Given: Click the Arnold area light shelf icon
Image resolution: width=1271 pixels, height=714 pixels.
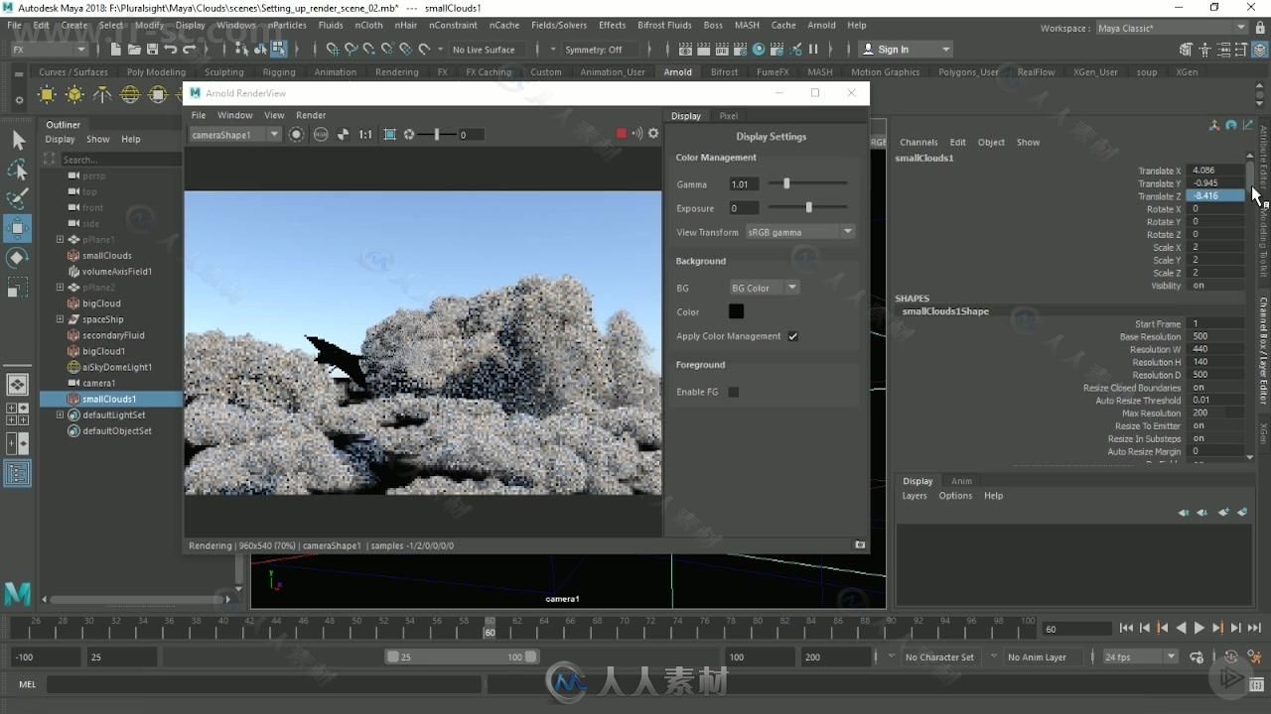Looking at the screenshot, I should 47,95.
